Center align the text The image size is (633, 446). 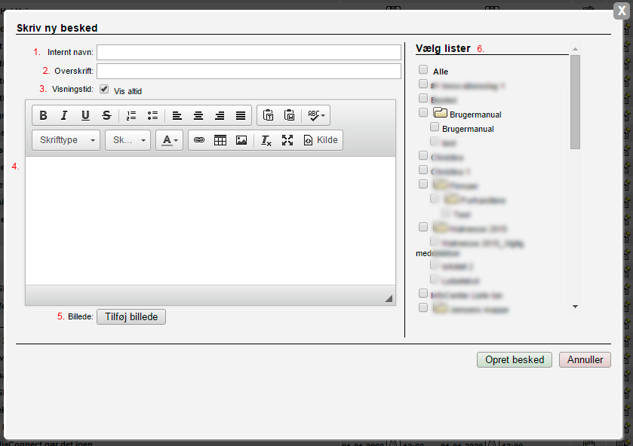[x=198, y=115]
